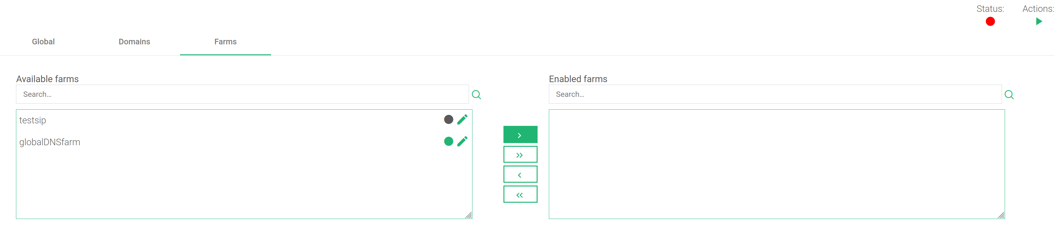Select the Farms tab
1057x233 pixels.
(x=225, y=42)
